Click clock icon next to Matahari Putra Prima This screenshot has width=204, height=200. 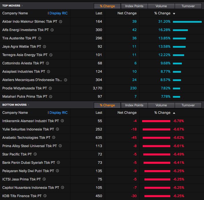click(x=51, y=97)
